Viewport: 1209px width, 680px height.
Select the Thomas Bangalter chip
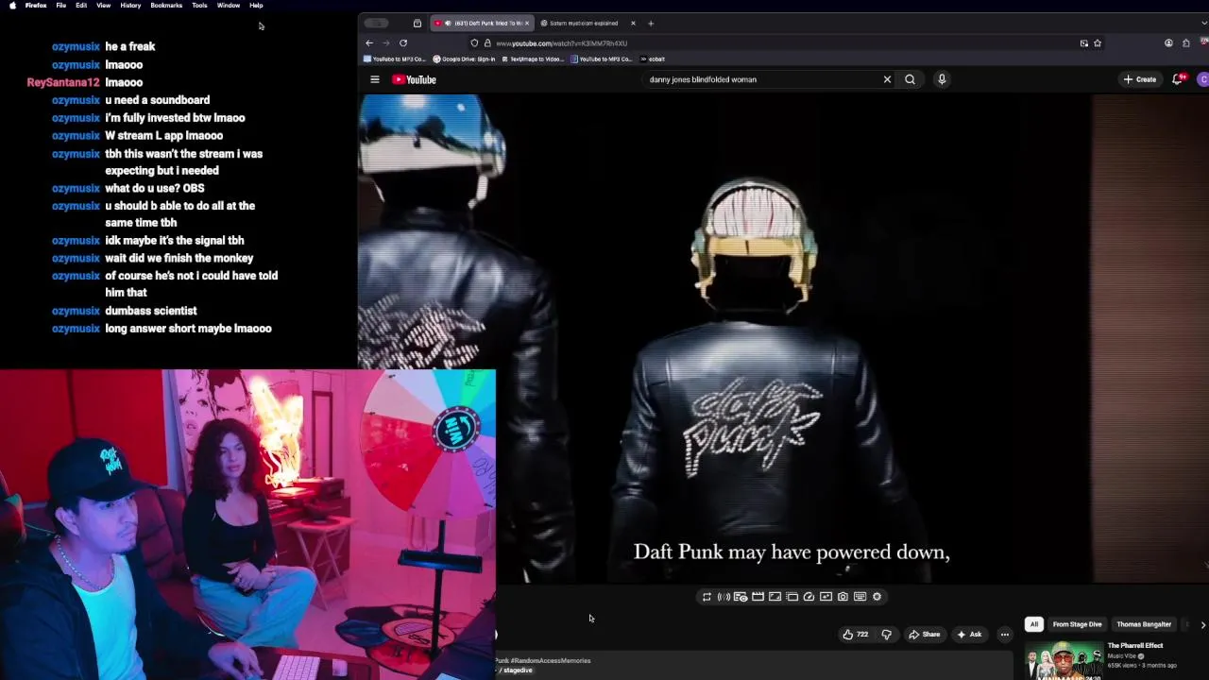click(1144, 624)
